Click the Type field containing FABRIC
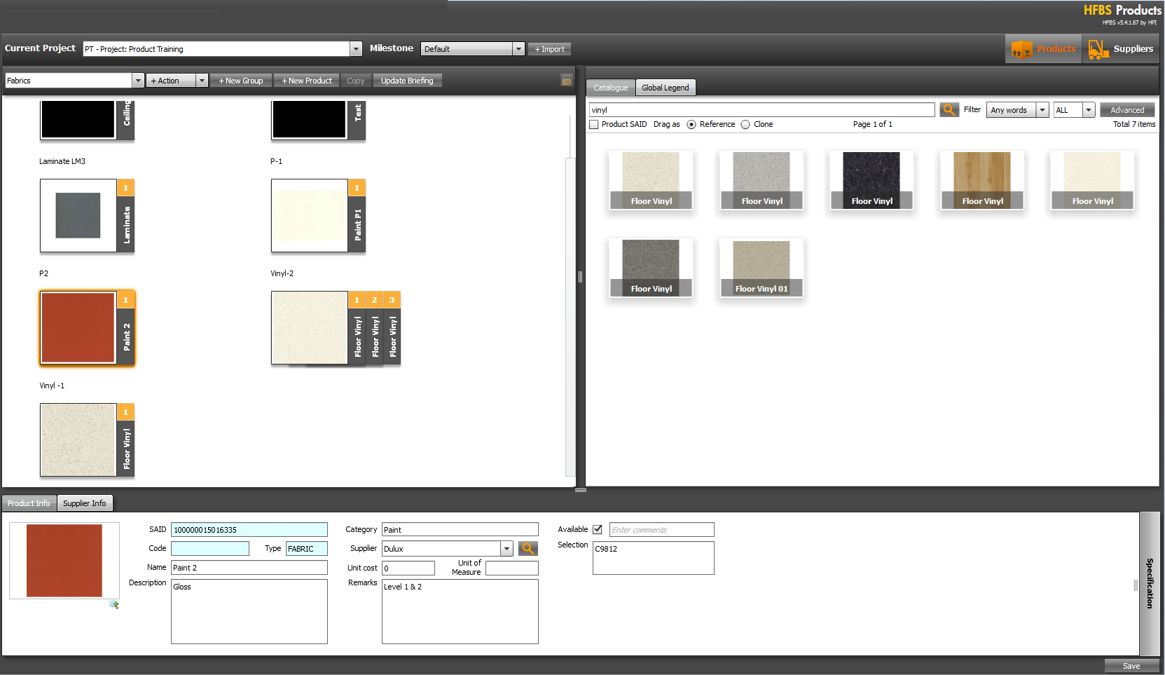 pyautogui.click(x=306, y=549)
